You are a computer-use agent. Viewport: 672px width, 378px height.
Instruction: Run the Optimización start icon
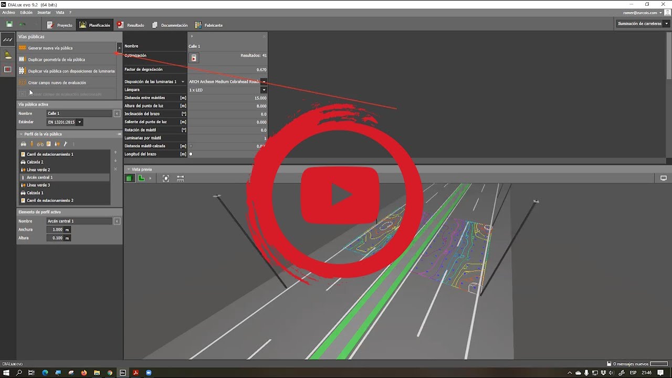click(194, 58)
